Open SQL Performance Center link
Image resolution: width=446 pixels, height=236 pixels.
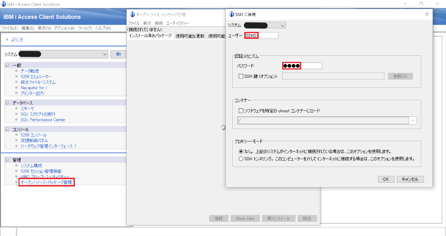tap(43, 120)
